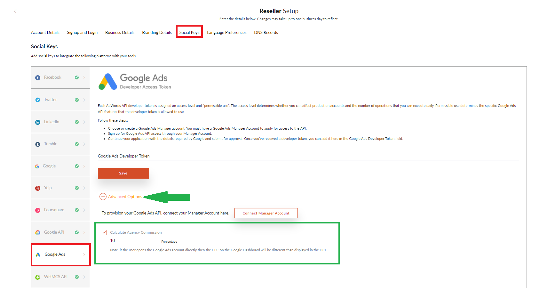Click the Yelp logo icon in sidebar
This screenshot has height=291, width=555.
[38, 188]
